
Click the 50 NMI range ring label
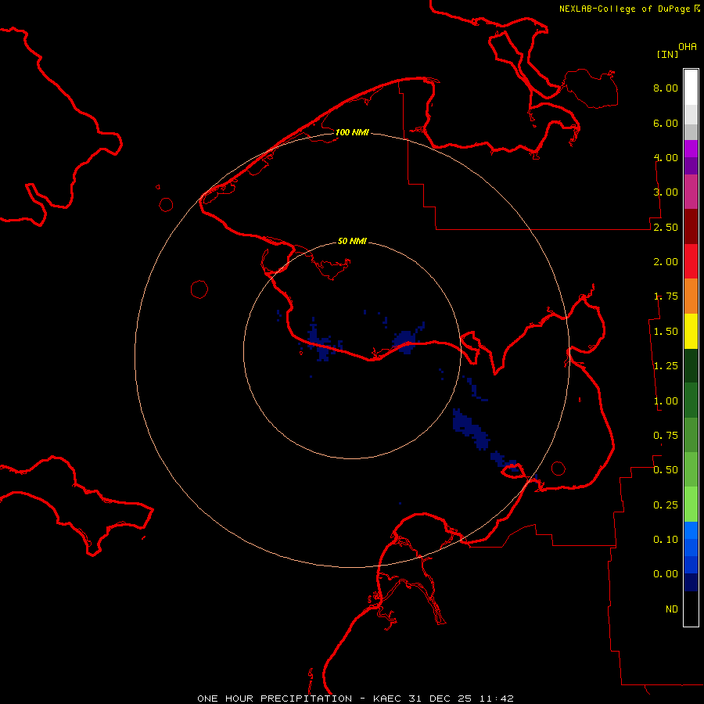(x=352, y=241)
